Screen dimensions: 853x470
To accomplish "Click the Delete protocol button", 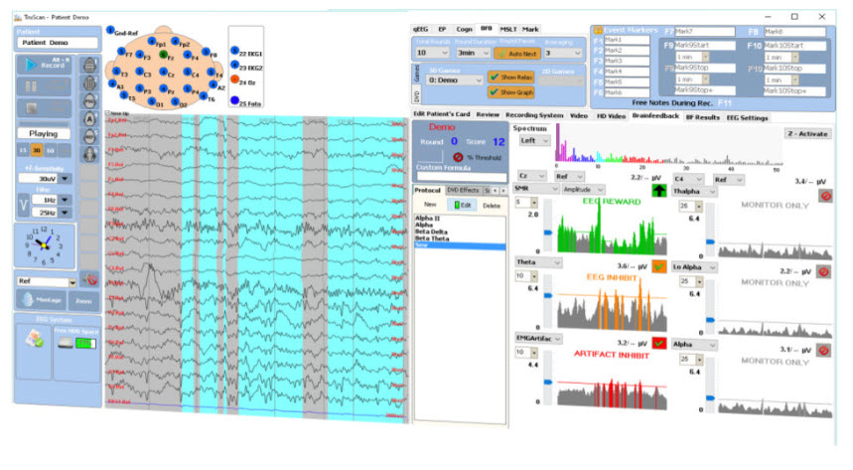I will tap(490, 205).
